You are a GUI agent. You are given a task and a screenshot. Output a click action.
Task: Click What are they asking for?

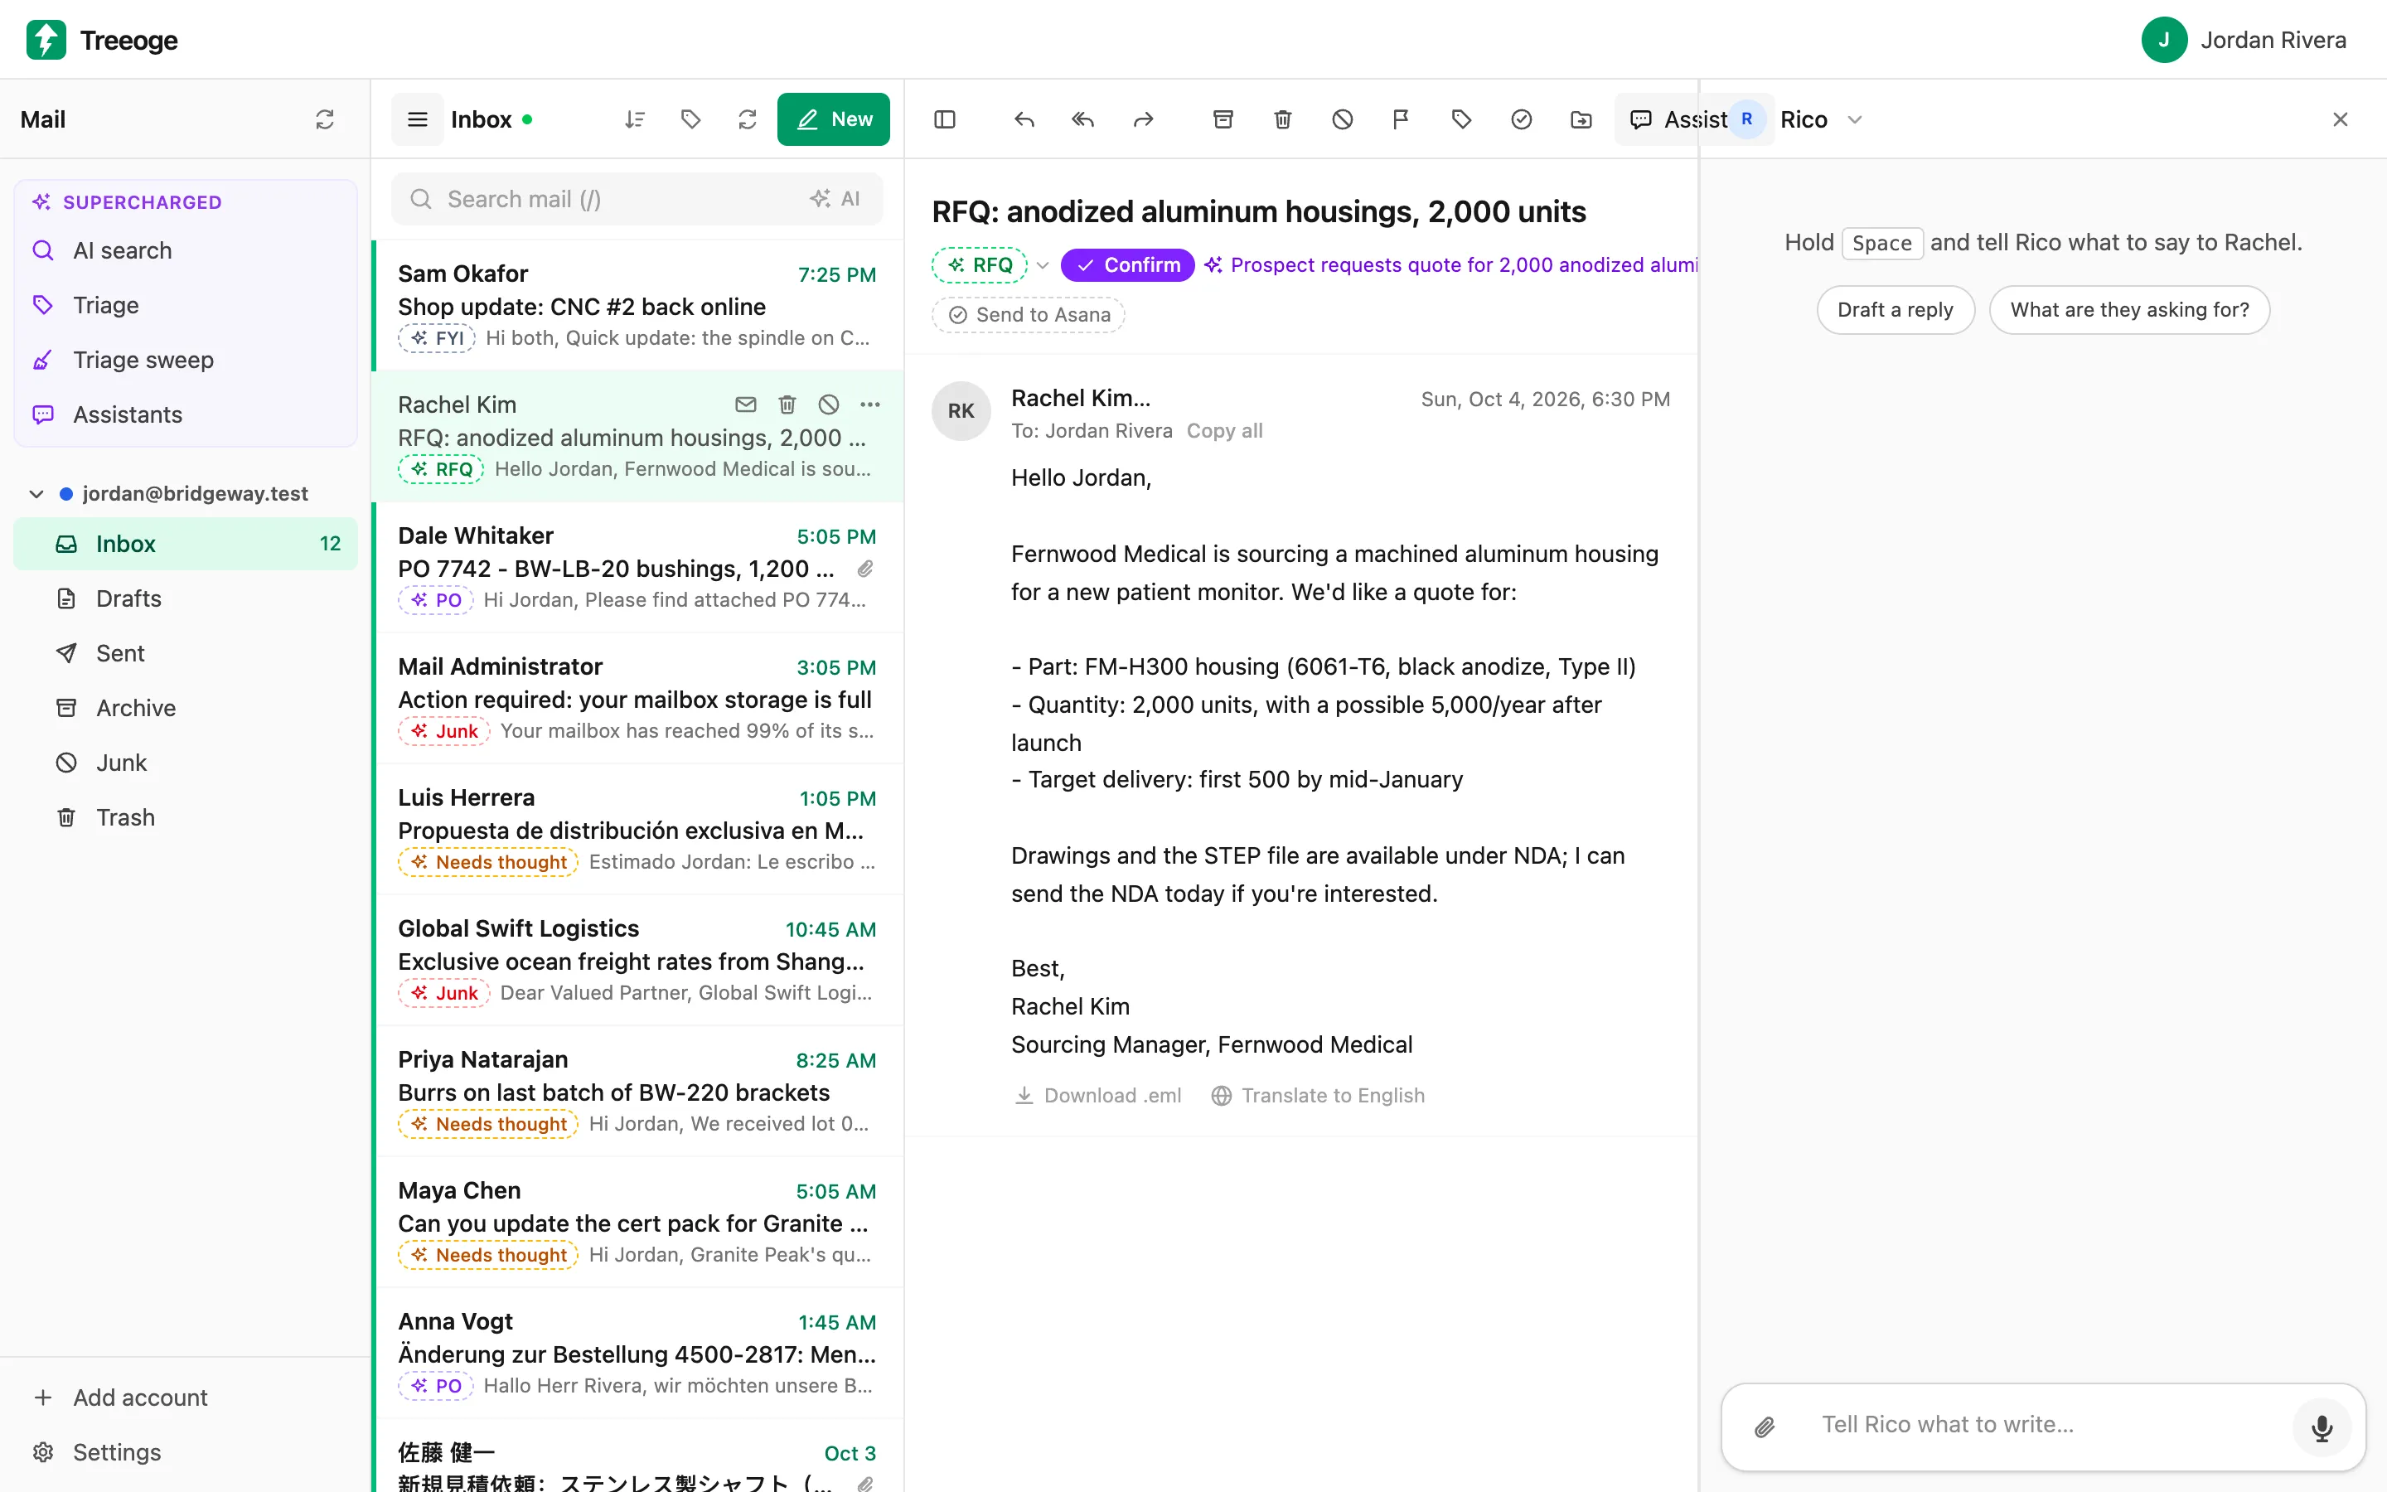2129,310
